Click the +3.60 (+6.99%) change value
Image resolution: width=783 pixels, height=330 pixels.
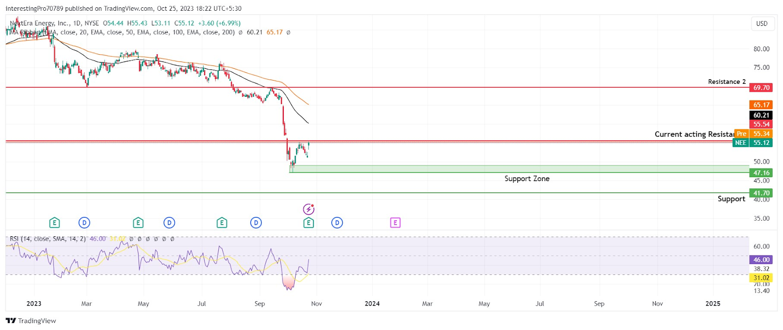tap(219, 23)
